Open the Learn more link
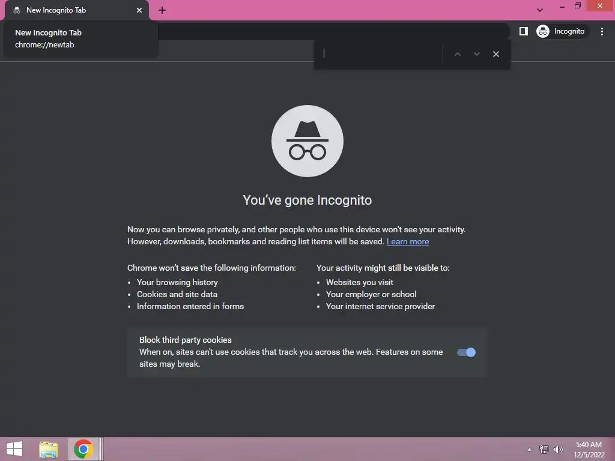Viewport: 615px width, 461px height. pyautogui.click(x=408, y=241)
